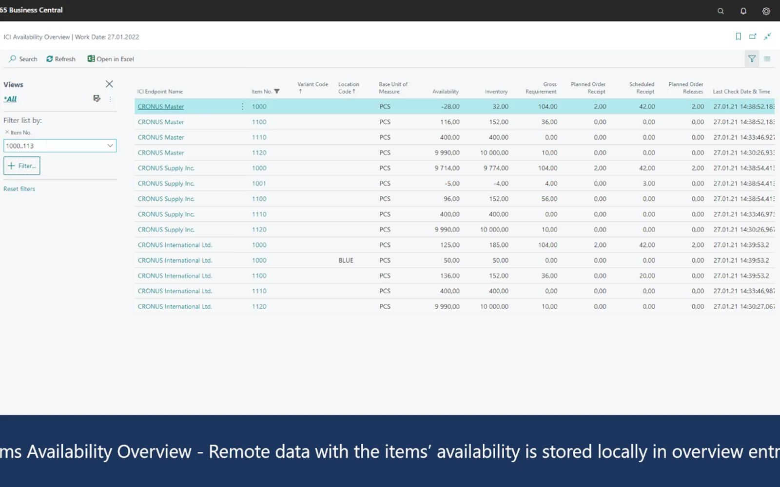Click the Gross Requirement column header
Image resolution: width=780 pixels, height=487 pixels.
pos(541,88)
